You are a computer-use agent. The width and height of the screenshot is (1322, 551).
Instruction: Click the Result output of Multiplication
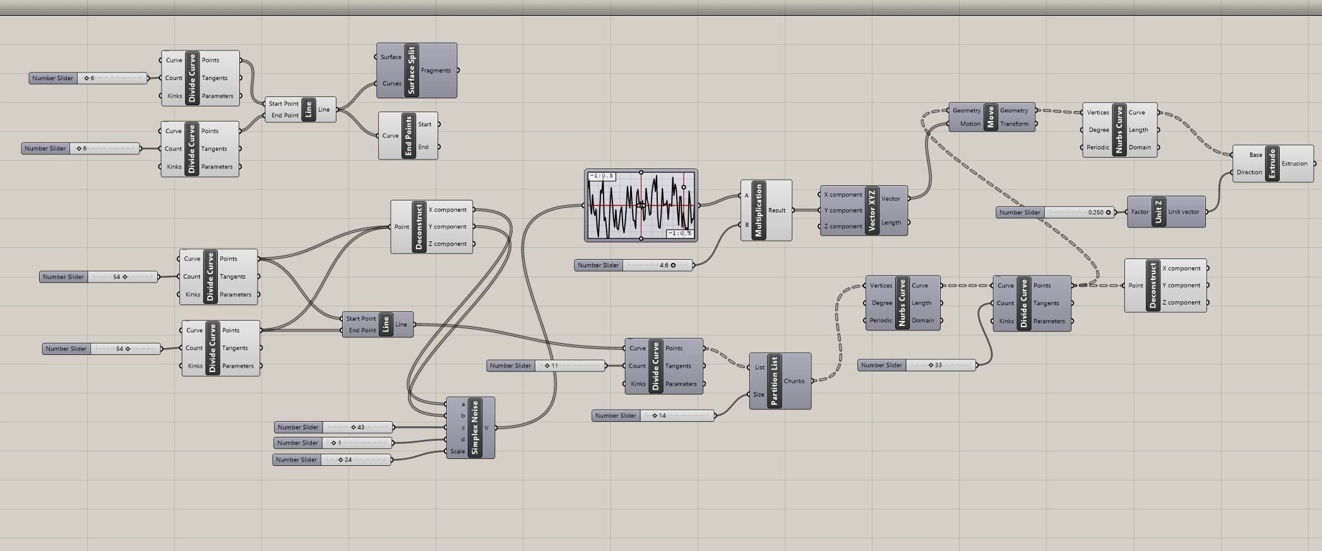[x=777, y=211]
